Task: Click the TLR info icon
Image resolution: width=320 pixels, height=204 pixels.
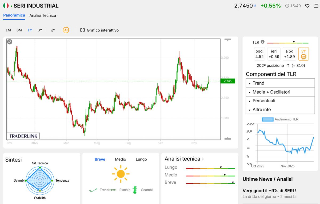Action: (262, 42)
